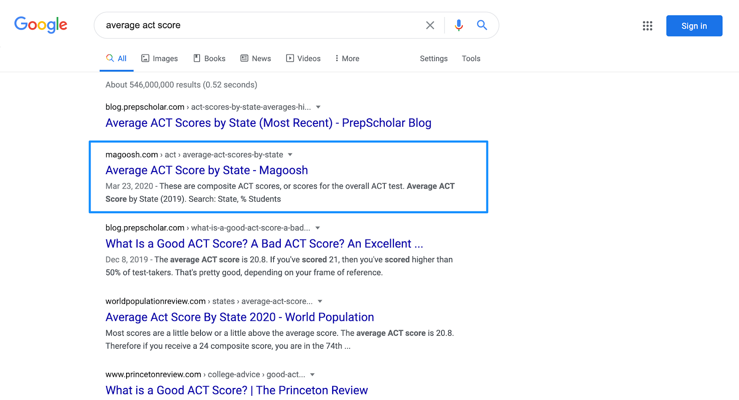Open Settings menu
The height and width of the screenshot is (400, 739).
coord(433,58)
